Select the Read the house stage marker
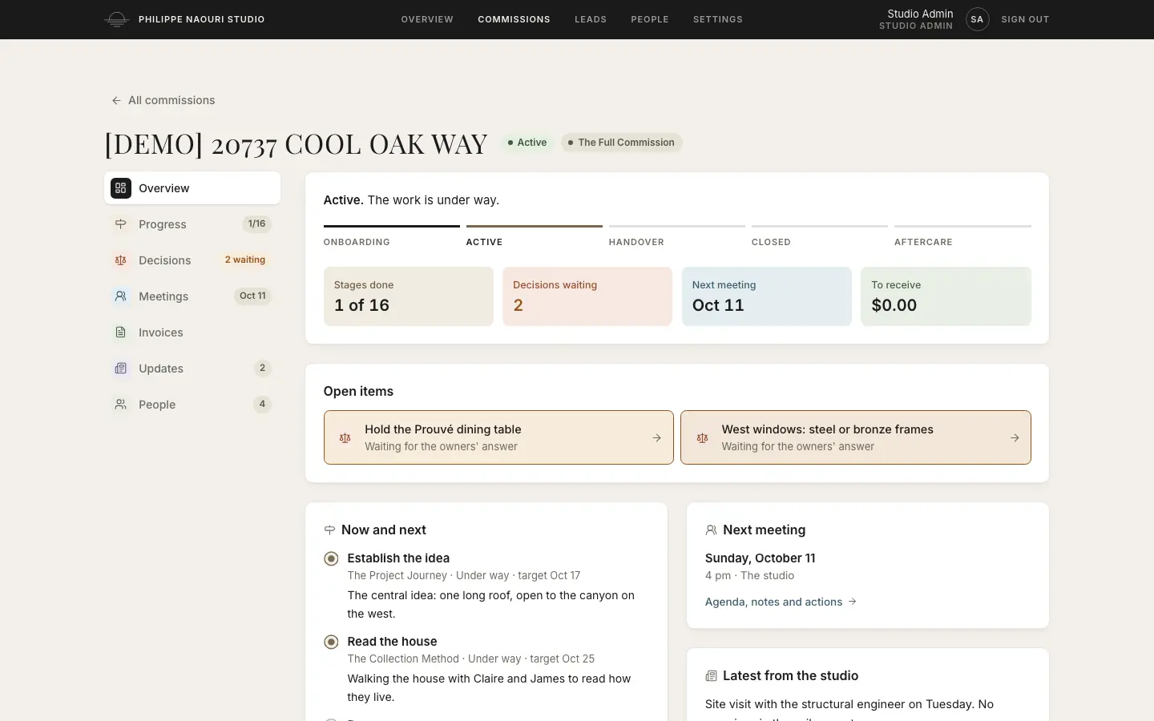The width and height of the screenshot is (1154, 721). [x=331, y=642]
